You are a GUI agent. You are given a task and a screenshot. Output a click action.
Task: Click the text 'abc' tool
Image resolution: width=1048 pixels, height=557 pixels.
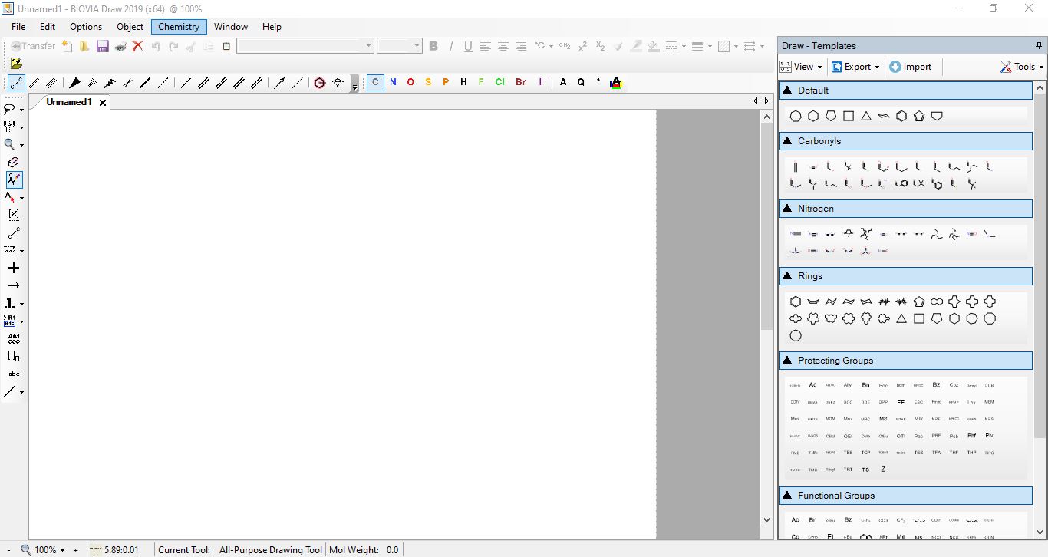[x=14, y=374]
